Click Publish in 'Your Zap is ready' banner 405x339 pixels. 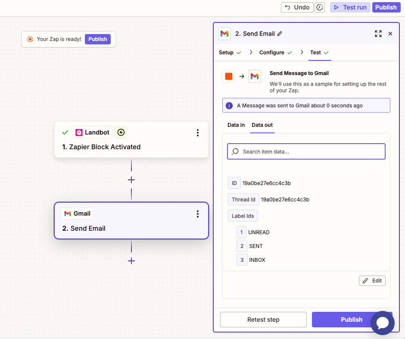[98, 39]
